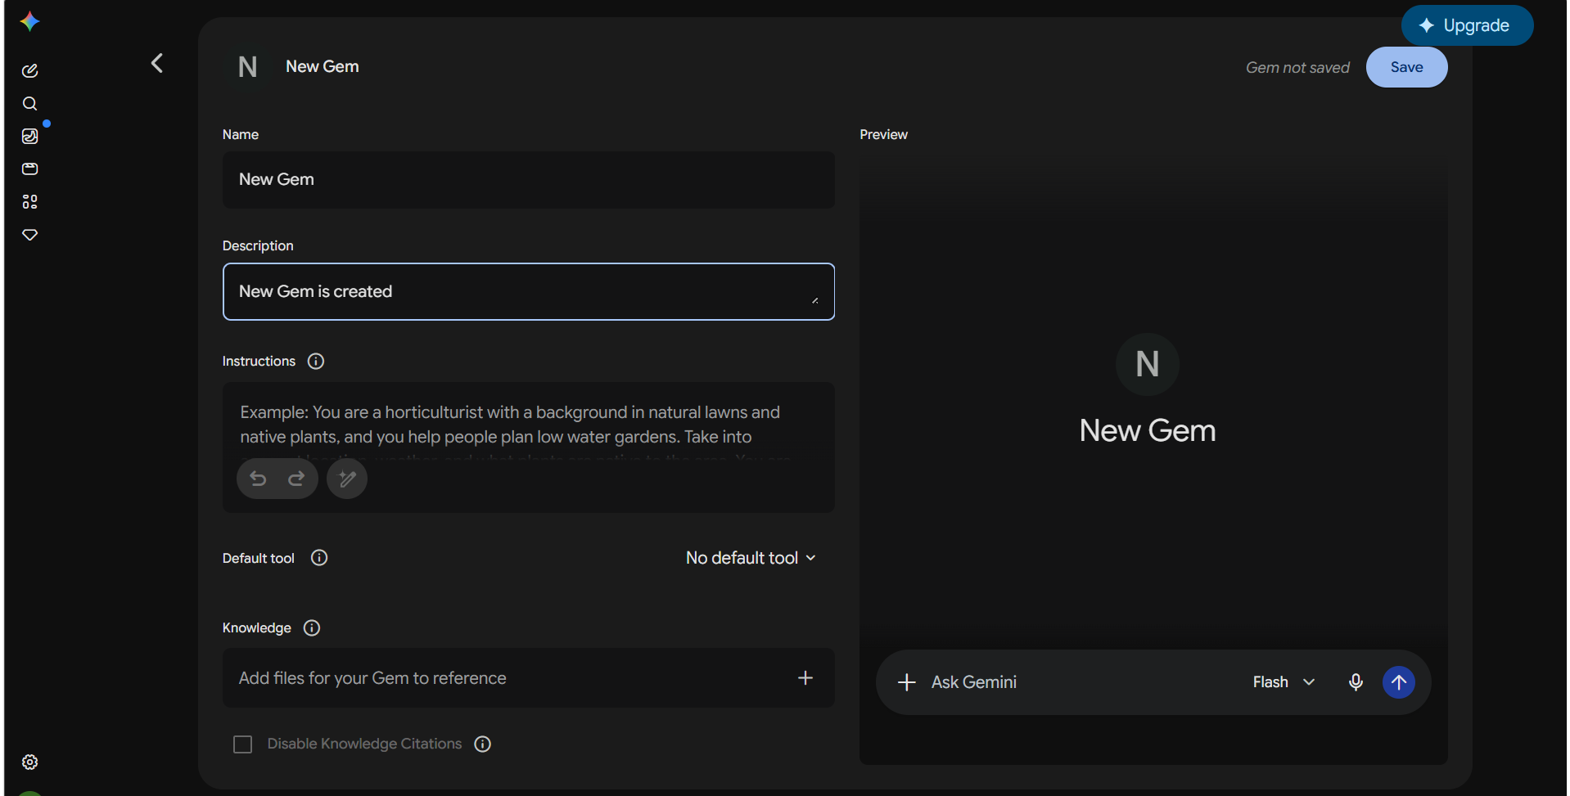Click the large 'New Gem' preview heading

(1148, 431)
